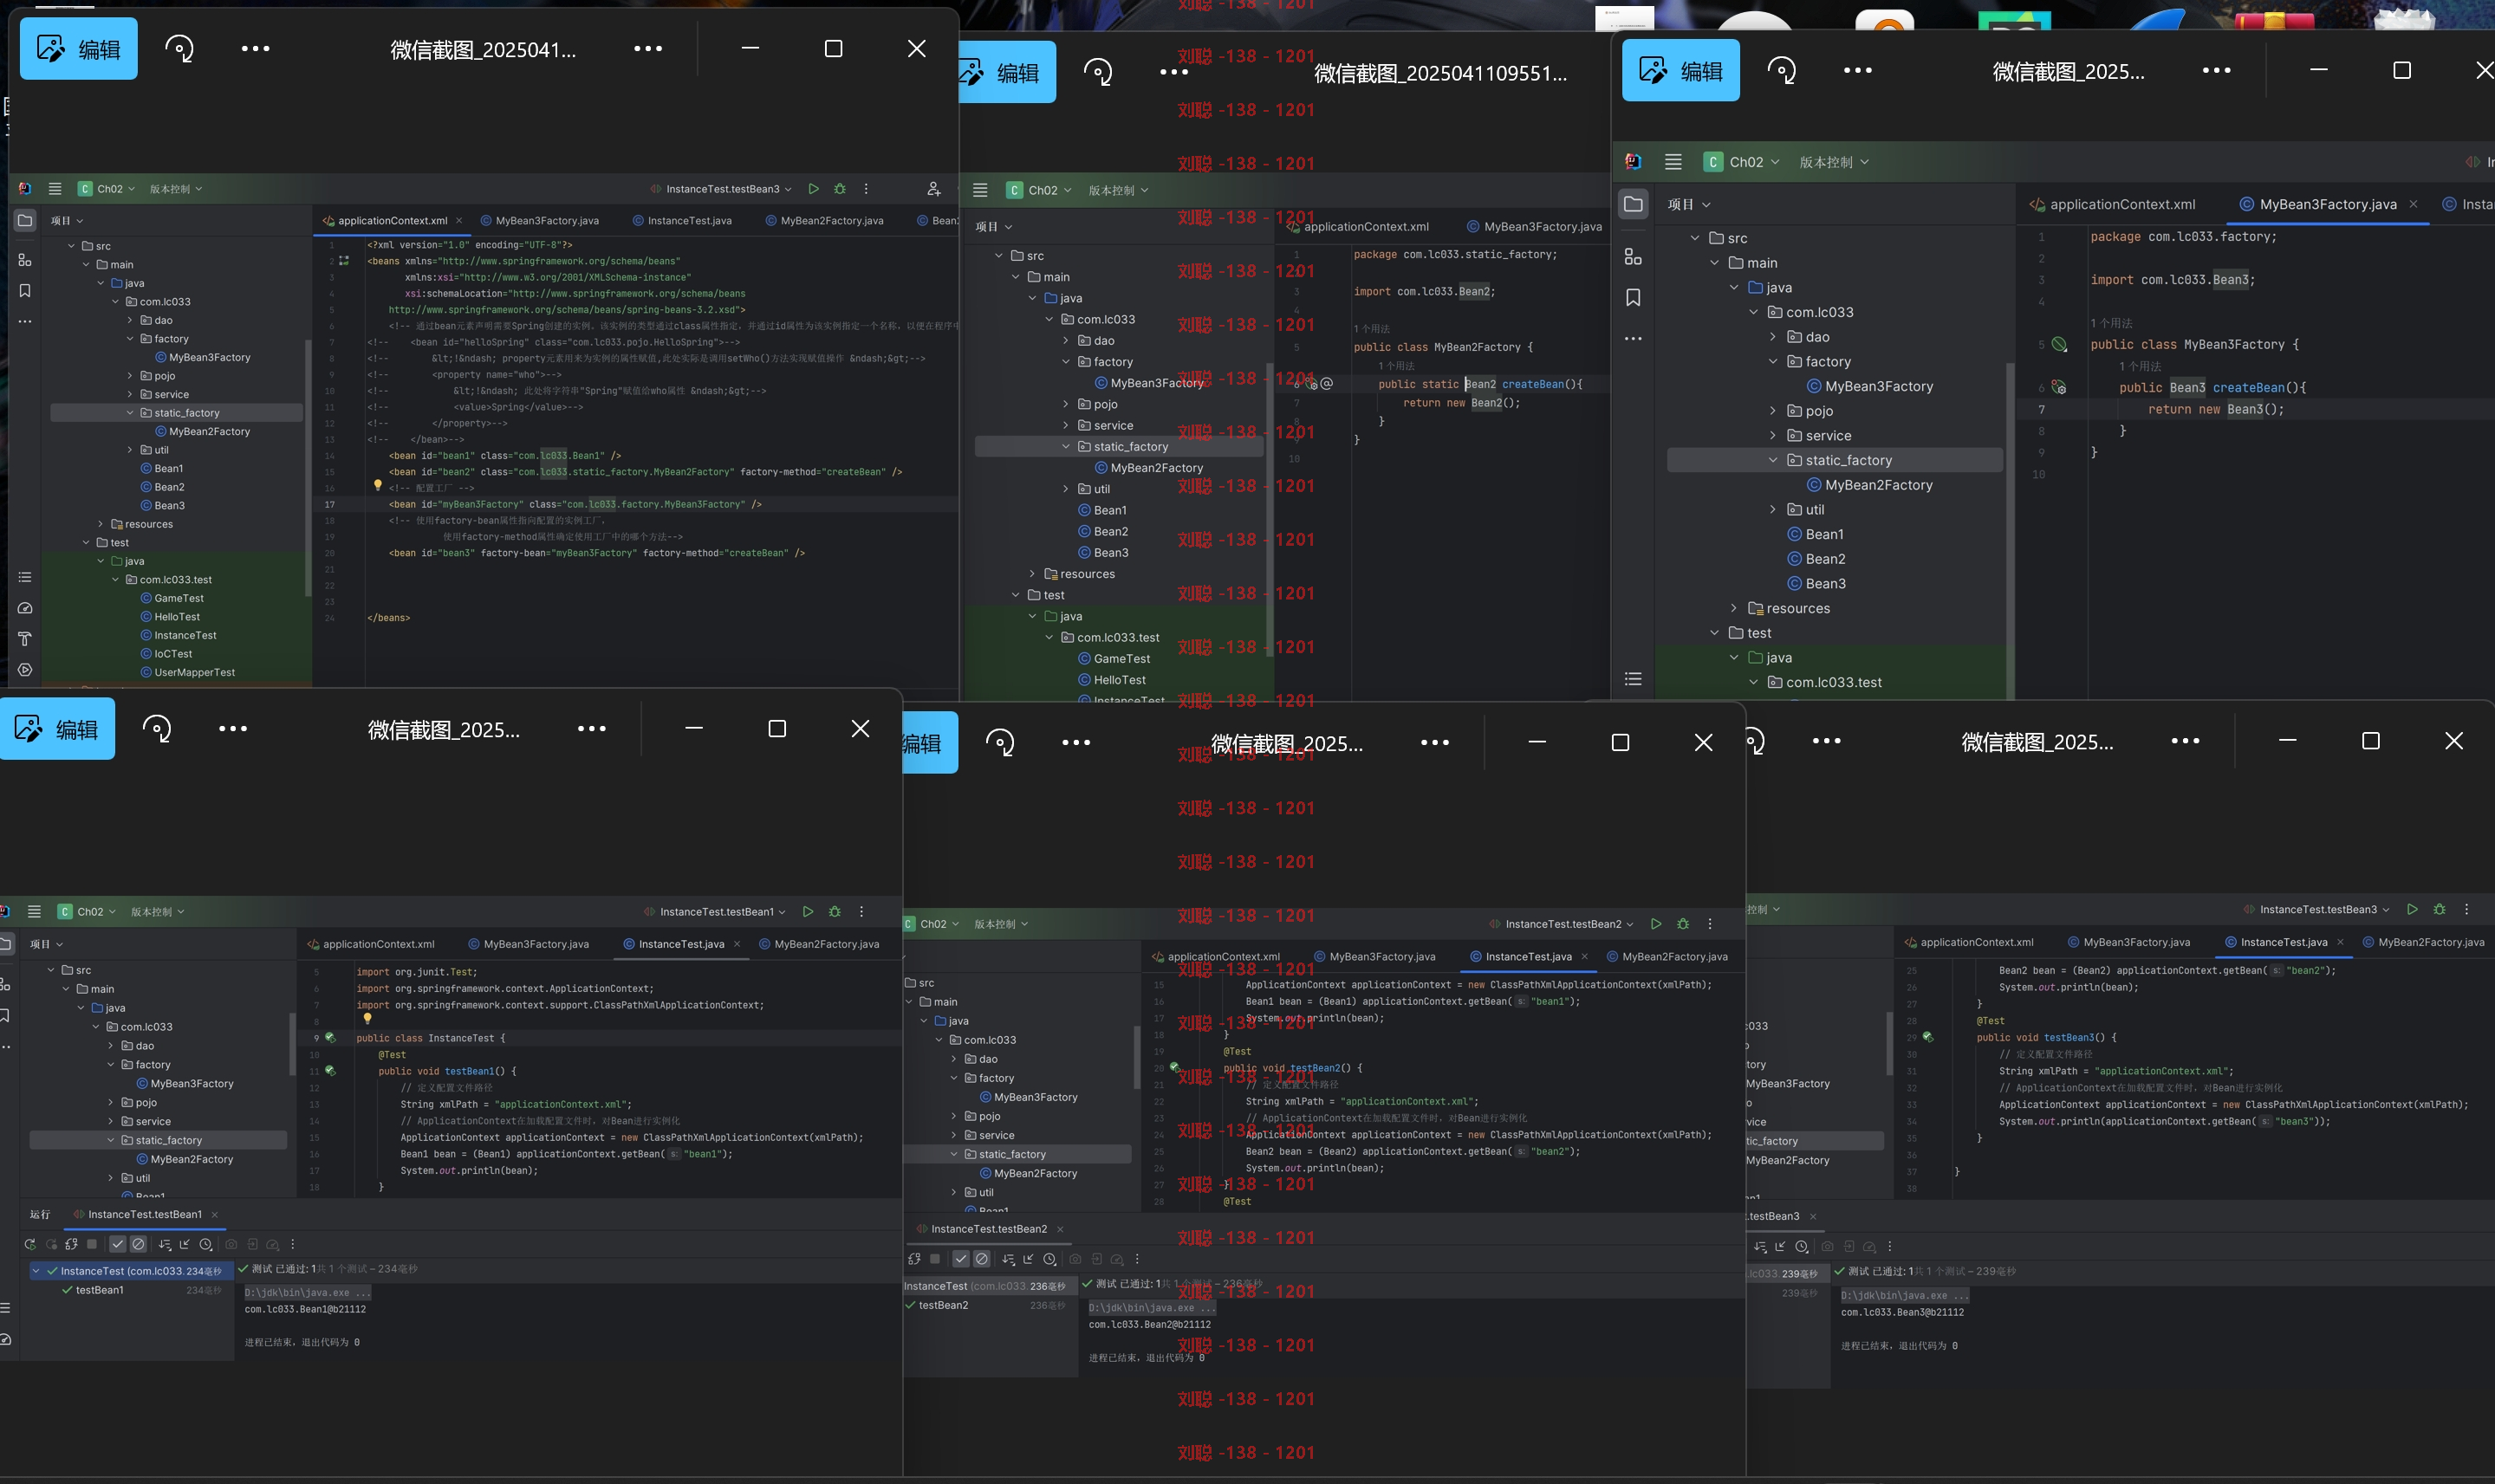Expand pojo folder in MyBean3Factory window tree
Image resolution: width=2495 pixels, height=1484 pixels.
[x=1773, y=411]
